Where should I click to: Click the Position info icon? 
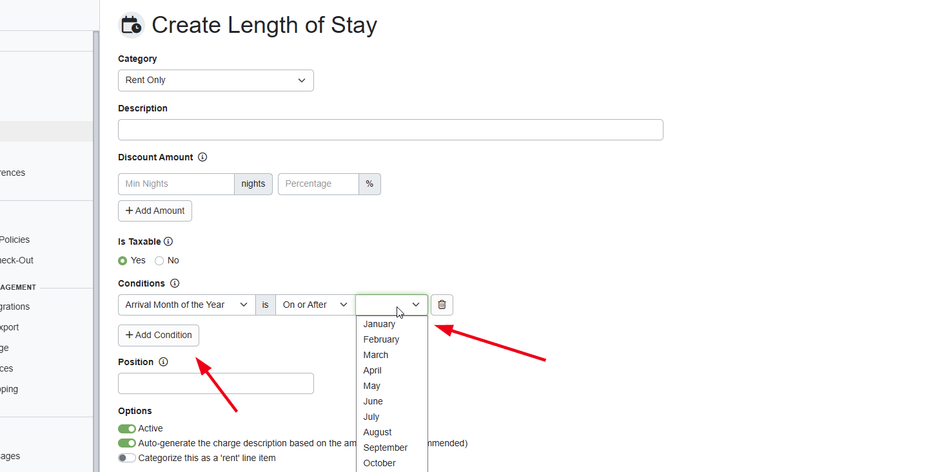point(163,362)
